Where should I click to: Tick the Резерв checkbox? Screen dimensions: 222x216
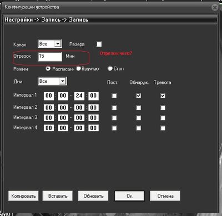[99, 44]
